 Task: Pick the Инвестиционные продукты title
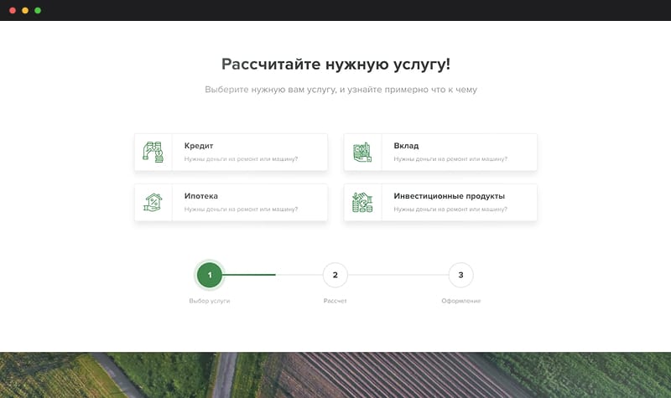pyautogui.click(x=449, y=196)
